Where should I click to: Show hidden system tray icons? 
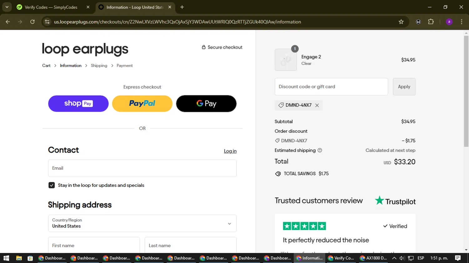(394, 258)
